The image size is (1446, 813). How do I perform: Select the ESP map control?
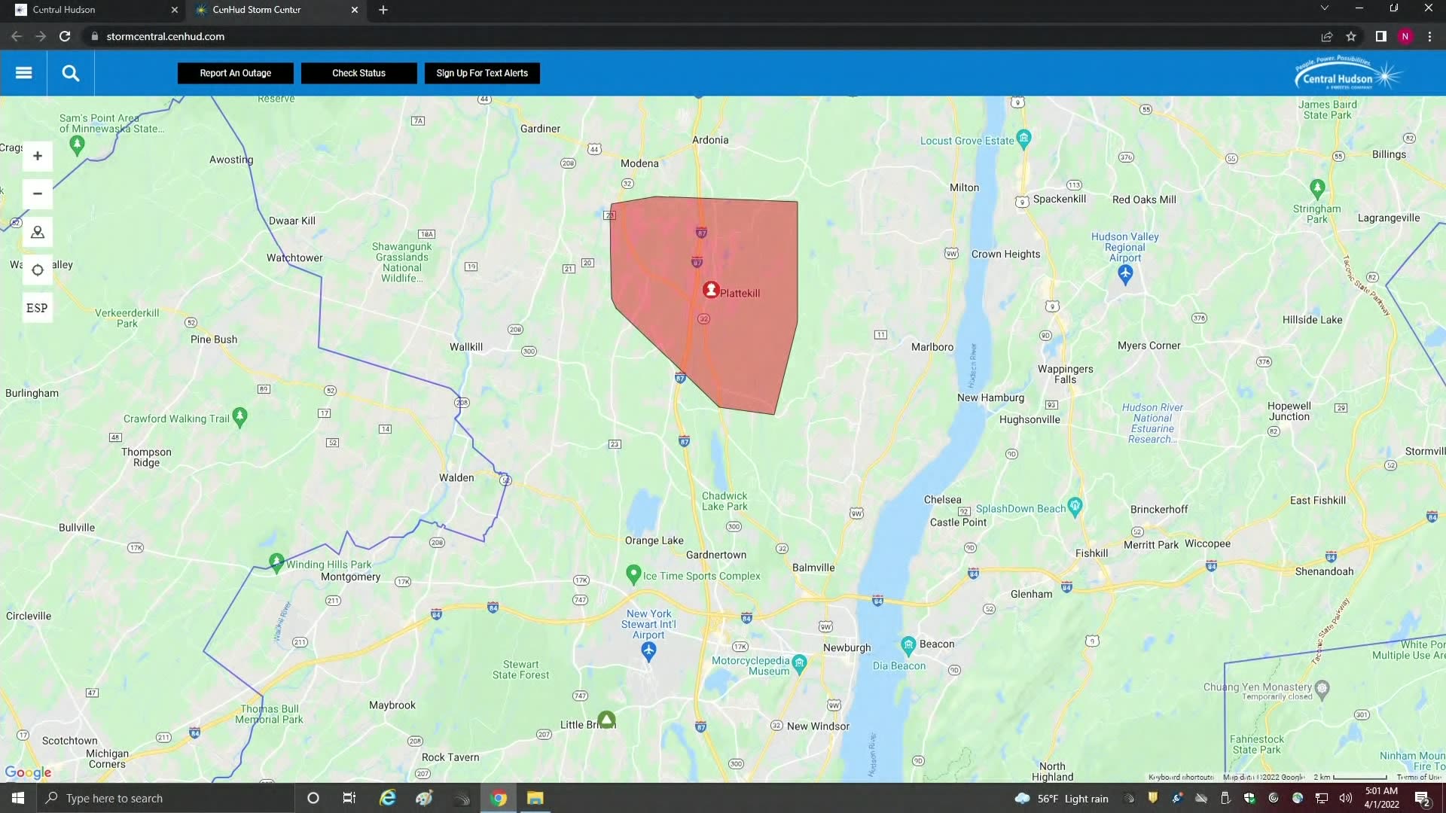click(x=37, y=307)
